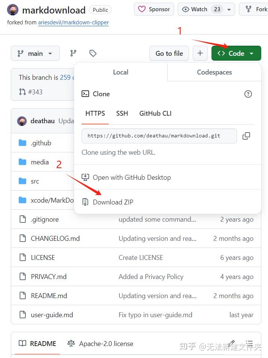Open the deathau author link

(x=42, y=121)
